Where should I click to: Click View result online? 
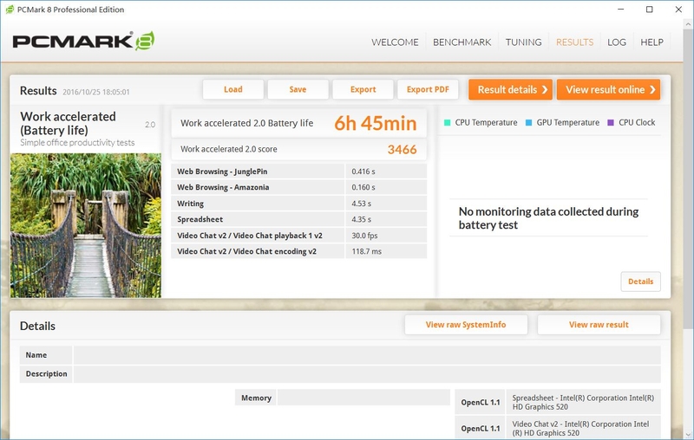tap(608, 89)
